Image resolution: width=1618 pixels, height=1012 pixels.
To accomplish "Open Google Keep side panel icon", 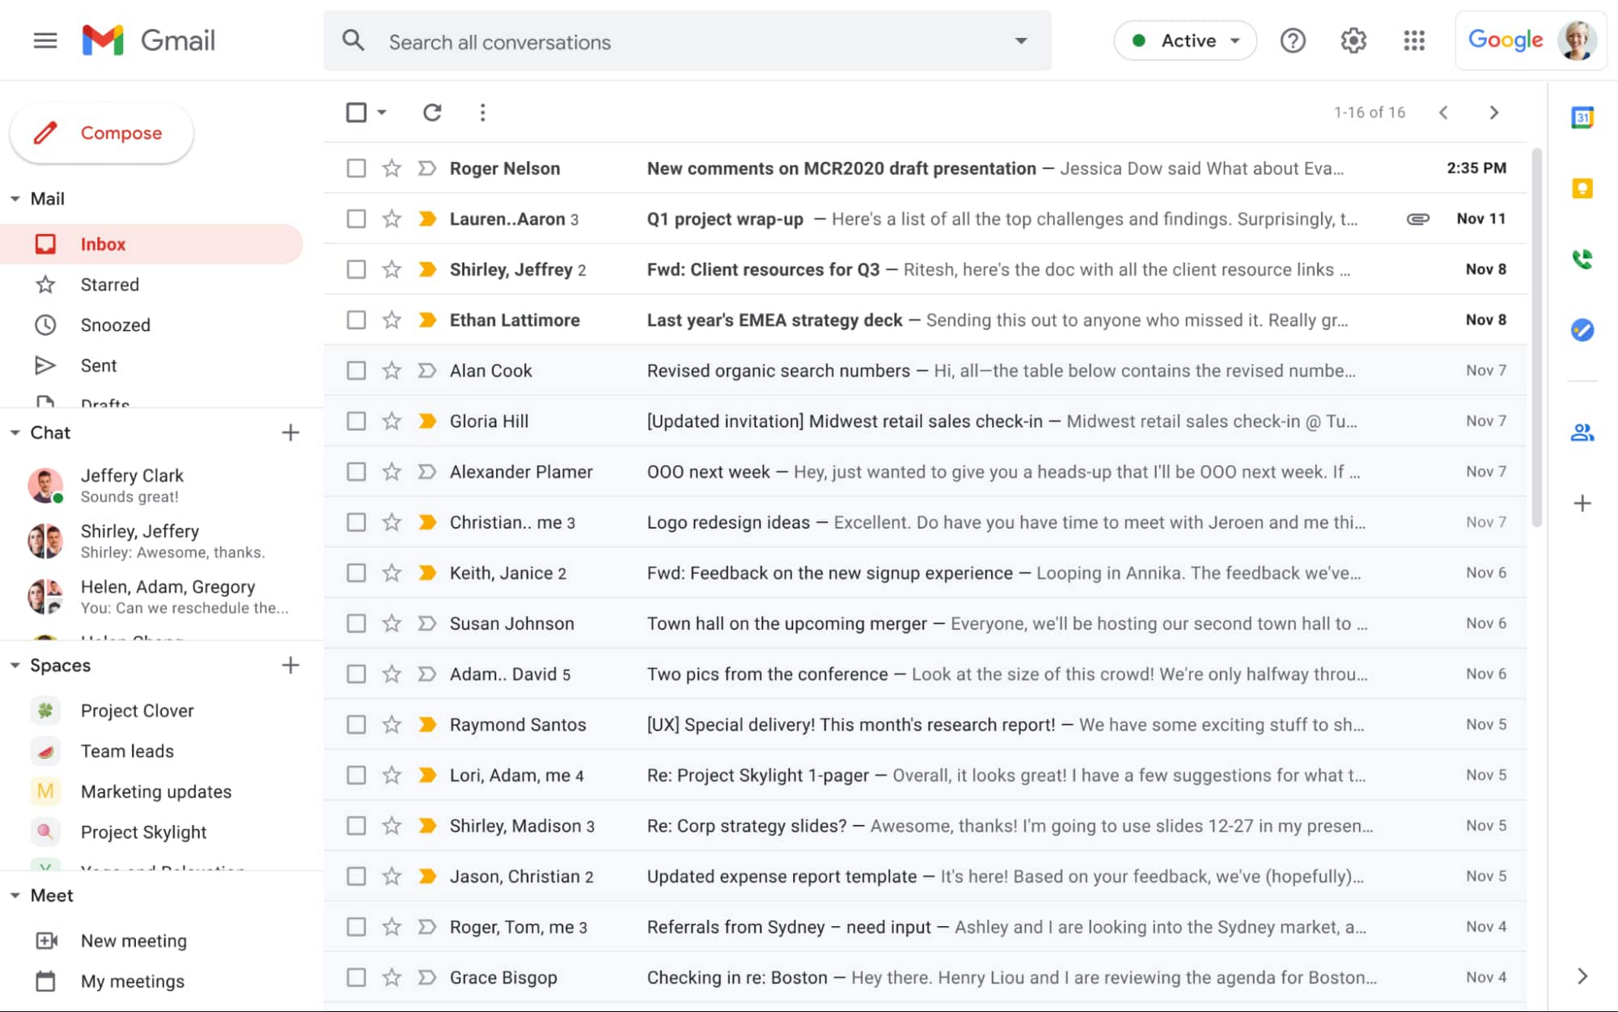I will click(1582, 188).
